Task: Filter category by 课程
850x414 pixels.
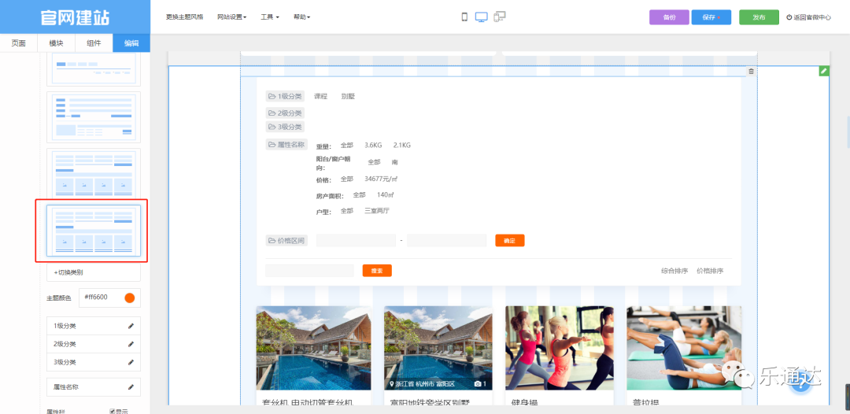Action: coord(321,96)
